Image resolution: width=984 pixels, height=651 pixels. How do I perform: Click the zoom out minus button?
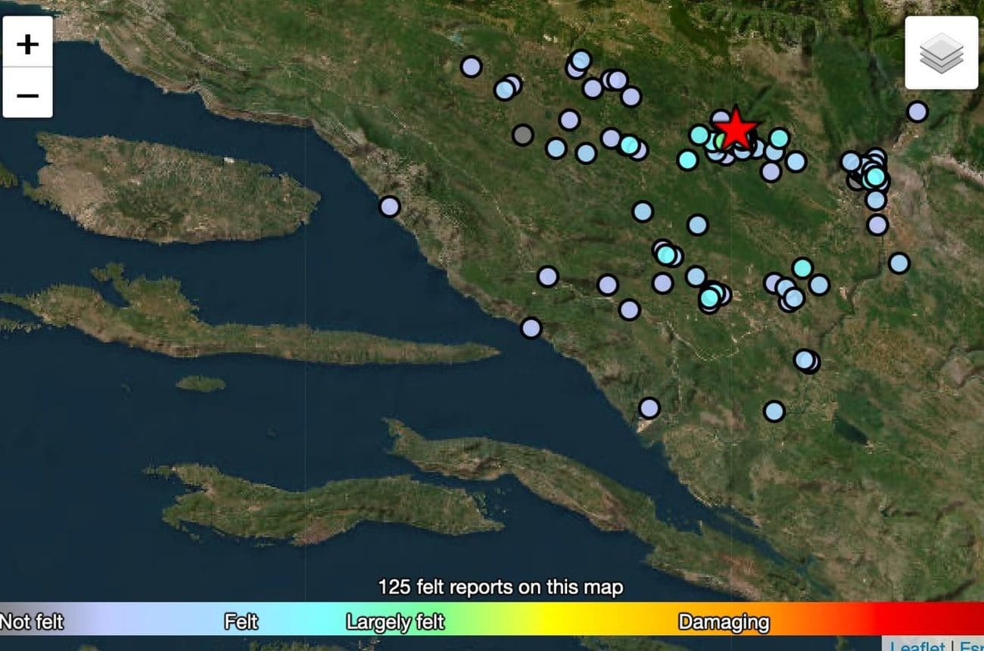[28, 94]
